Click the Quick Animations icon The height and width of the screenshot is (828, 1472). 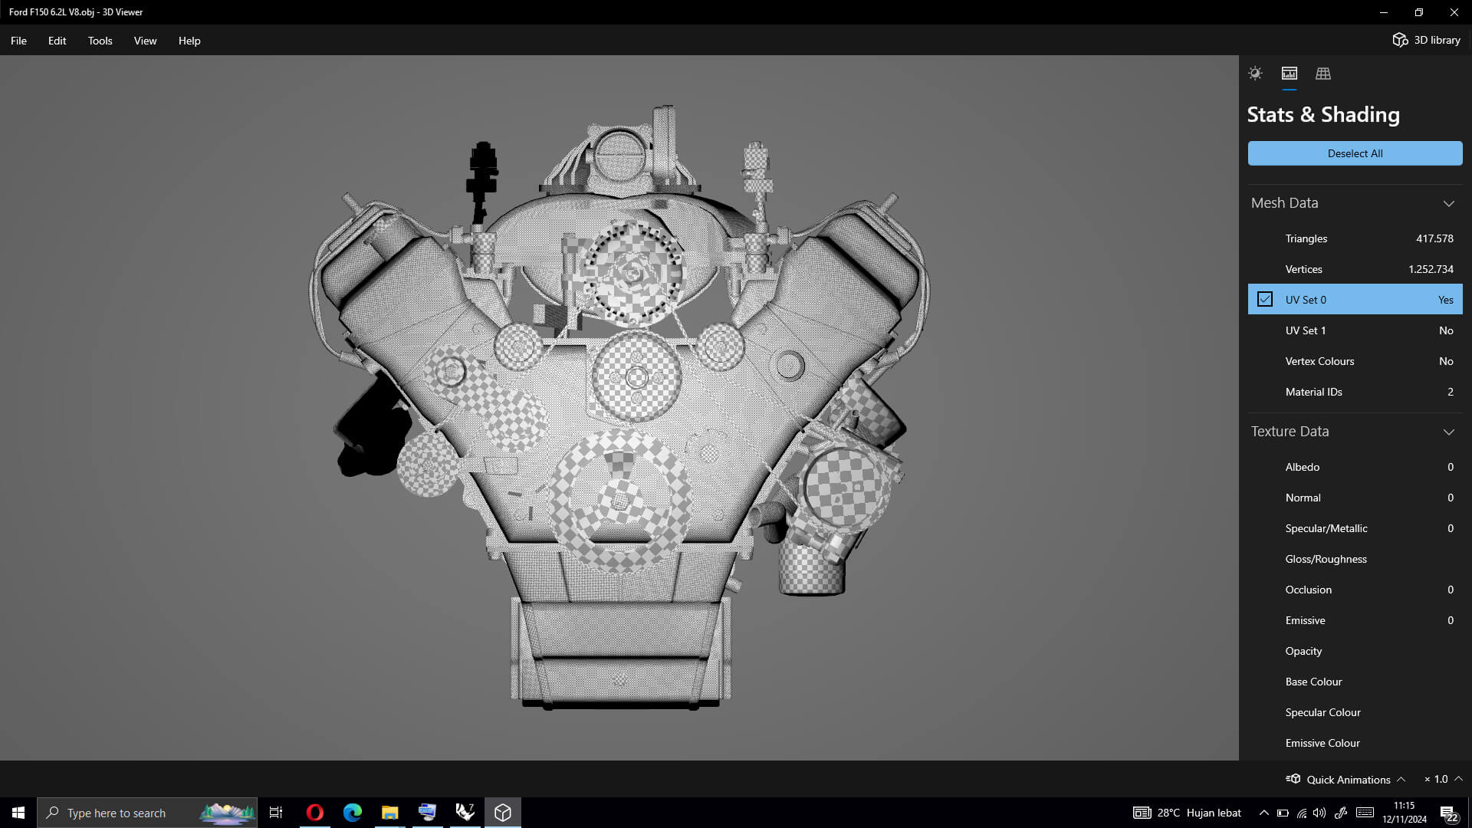(1294, 779)
